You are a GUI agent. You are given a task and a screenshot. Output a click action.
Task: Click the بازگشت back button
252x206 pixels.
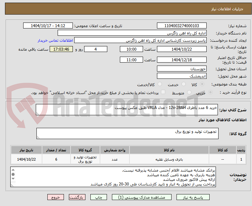[x=77, y=197]
